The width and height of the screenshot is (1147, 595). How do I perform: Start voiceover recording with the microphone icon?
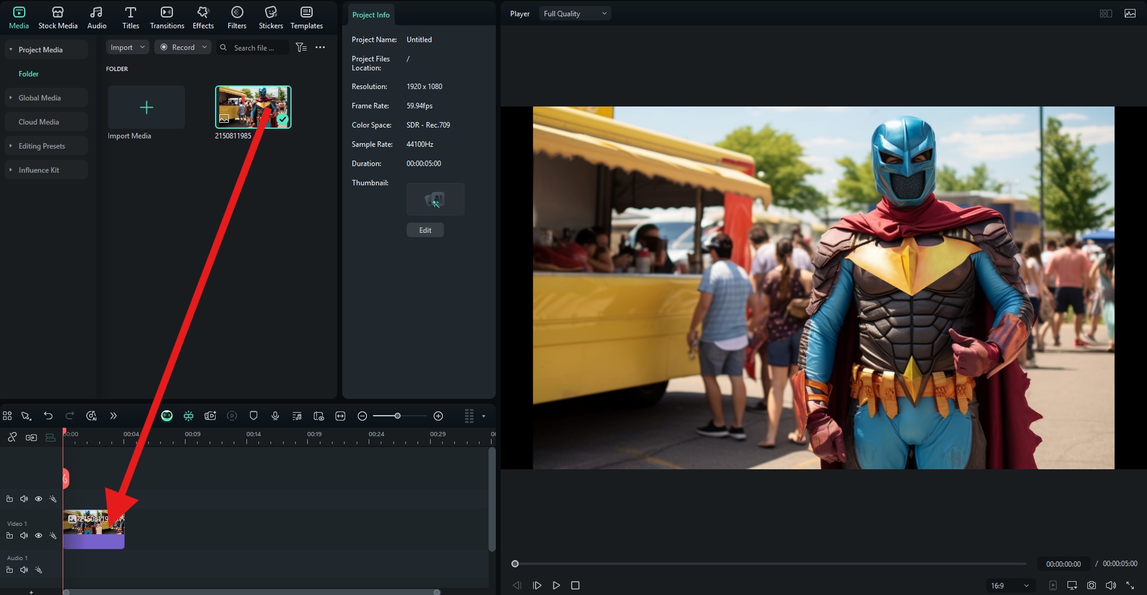tap(275, 416)
